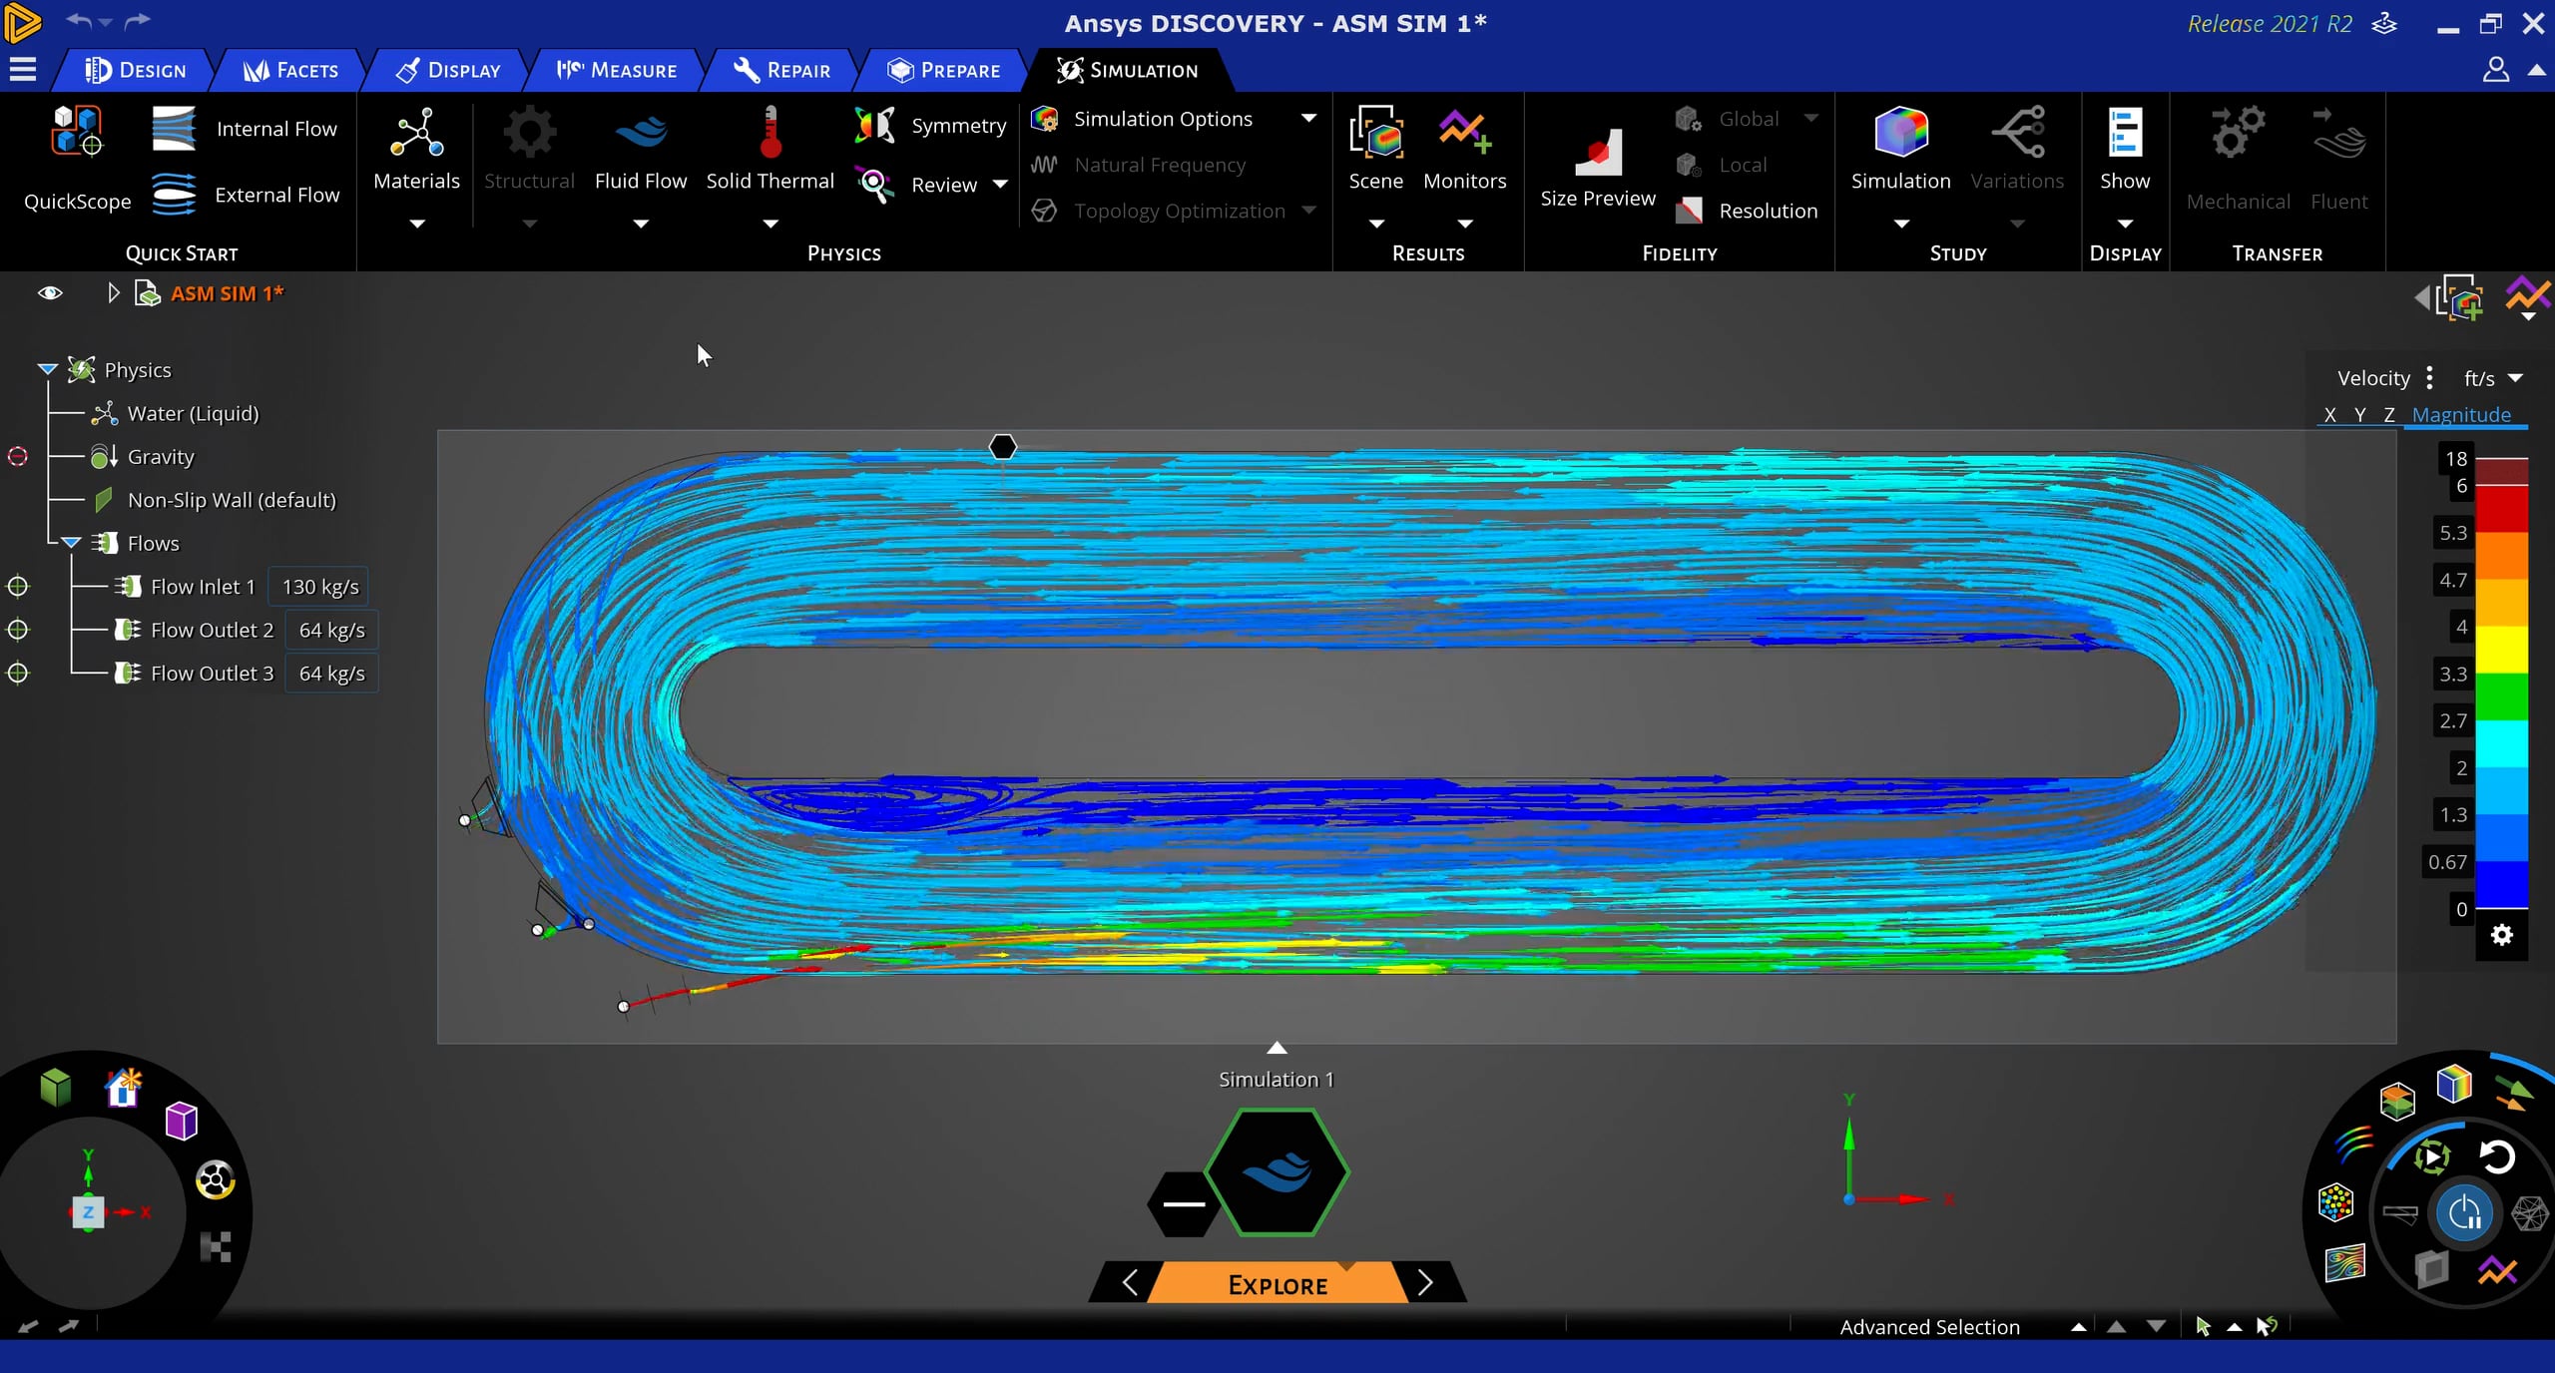Screen dimensions: 2555x1373
Task: Open the Measure ribbon tab
Action: pos(617,70)
